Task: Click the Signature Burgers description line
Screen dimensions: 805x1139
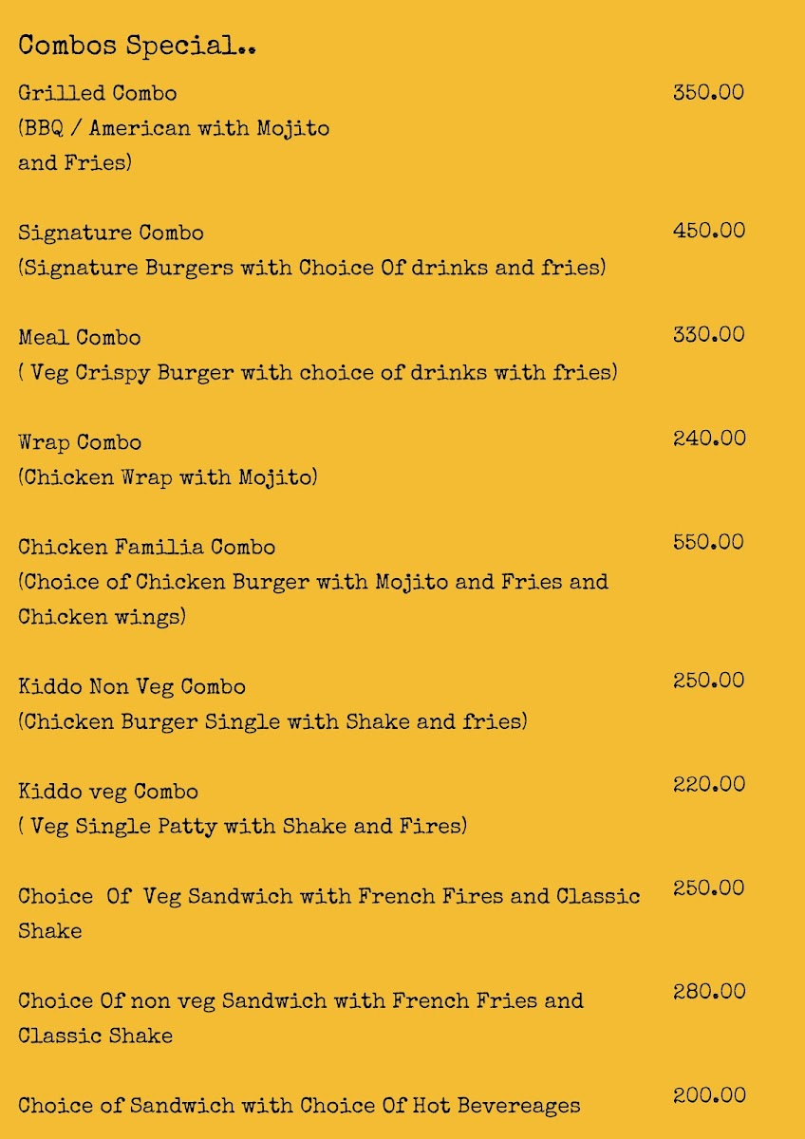Action: [311, 268]
